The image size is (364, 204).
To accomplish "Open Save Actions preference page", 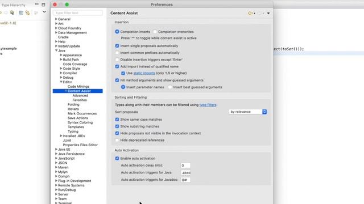I will (x=78, y=118).
